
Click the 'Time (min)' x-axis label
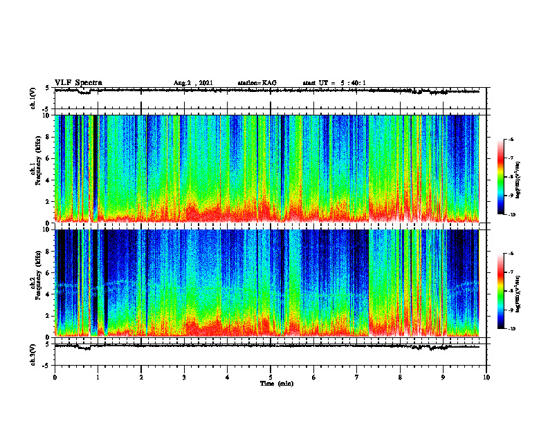point(277,384)
